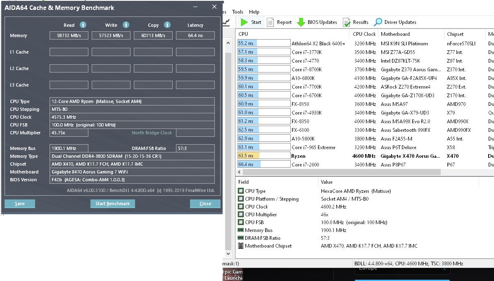
Task: Click the green Start arrow icon
Action: 244,22
